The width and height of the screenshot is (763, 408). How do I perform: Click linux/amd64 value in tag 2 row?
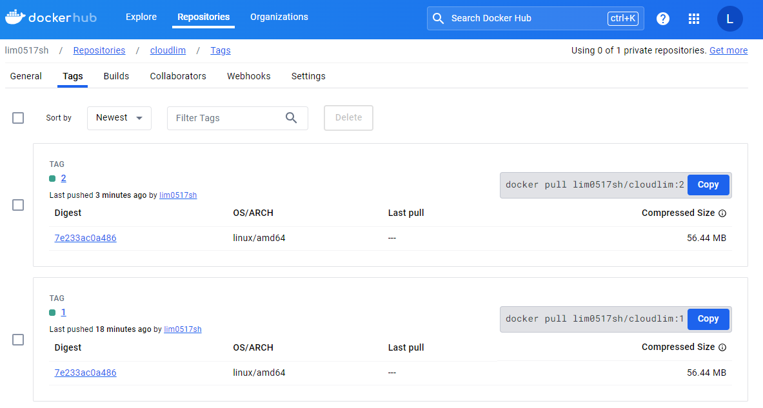point(259,238)
